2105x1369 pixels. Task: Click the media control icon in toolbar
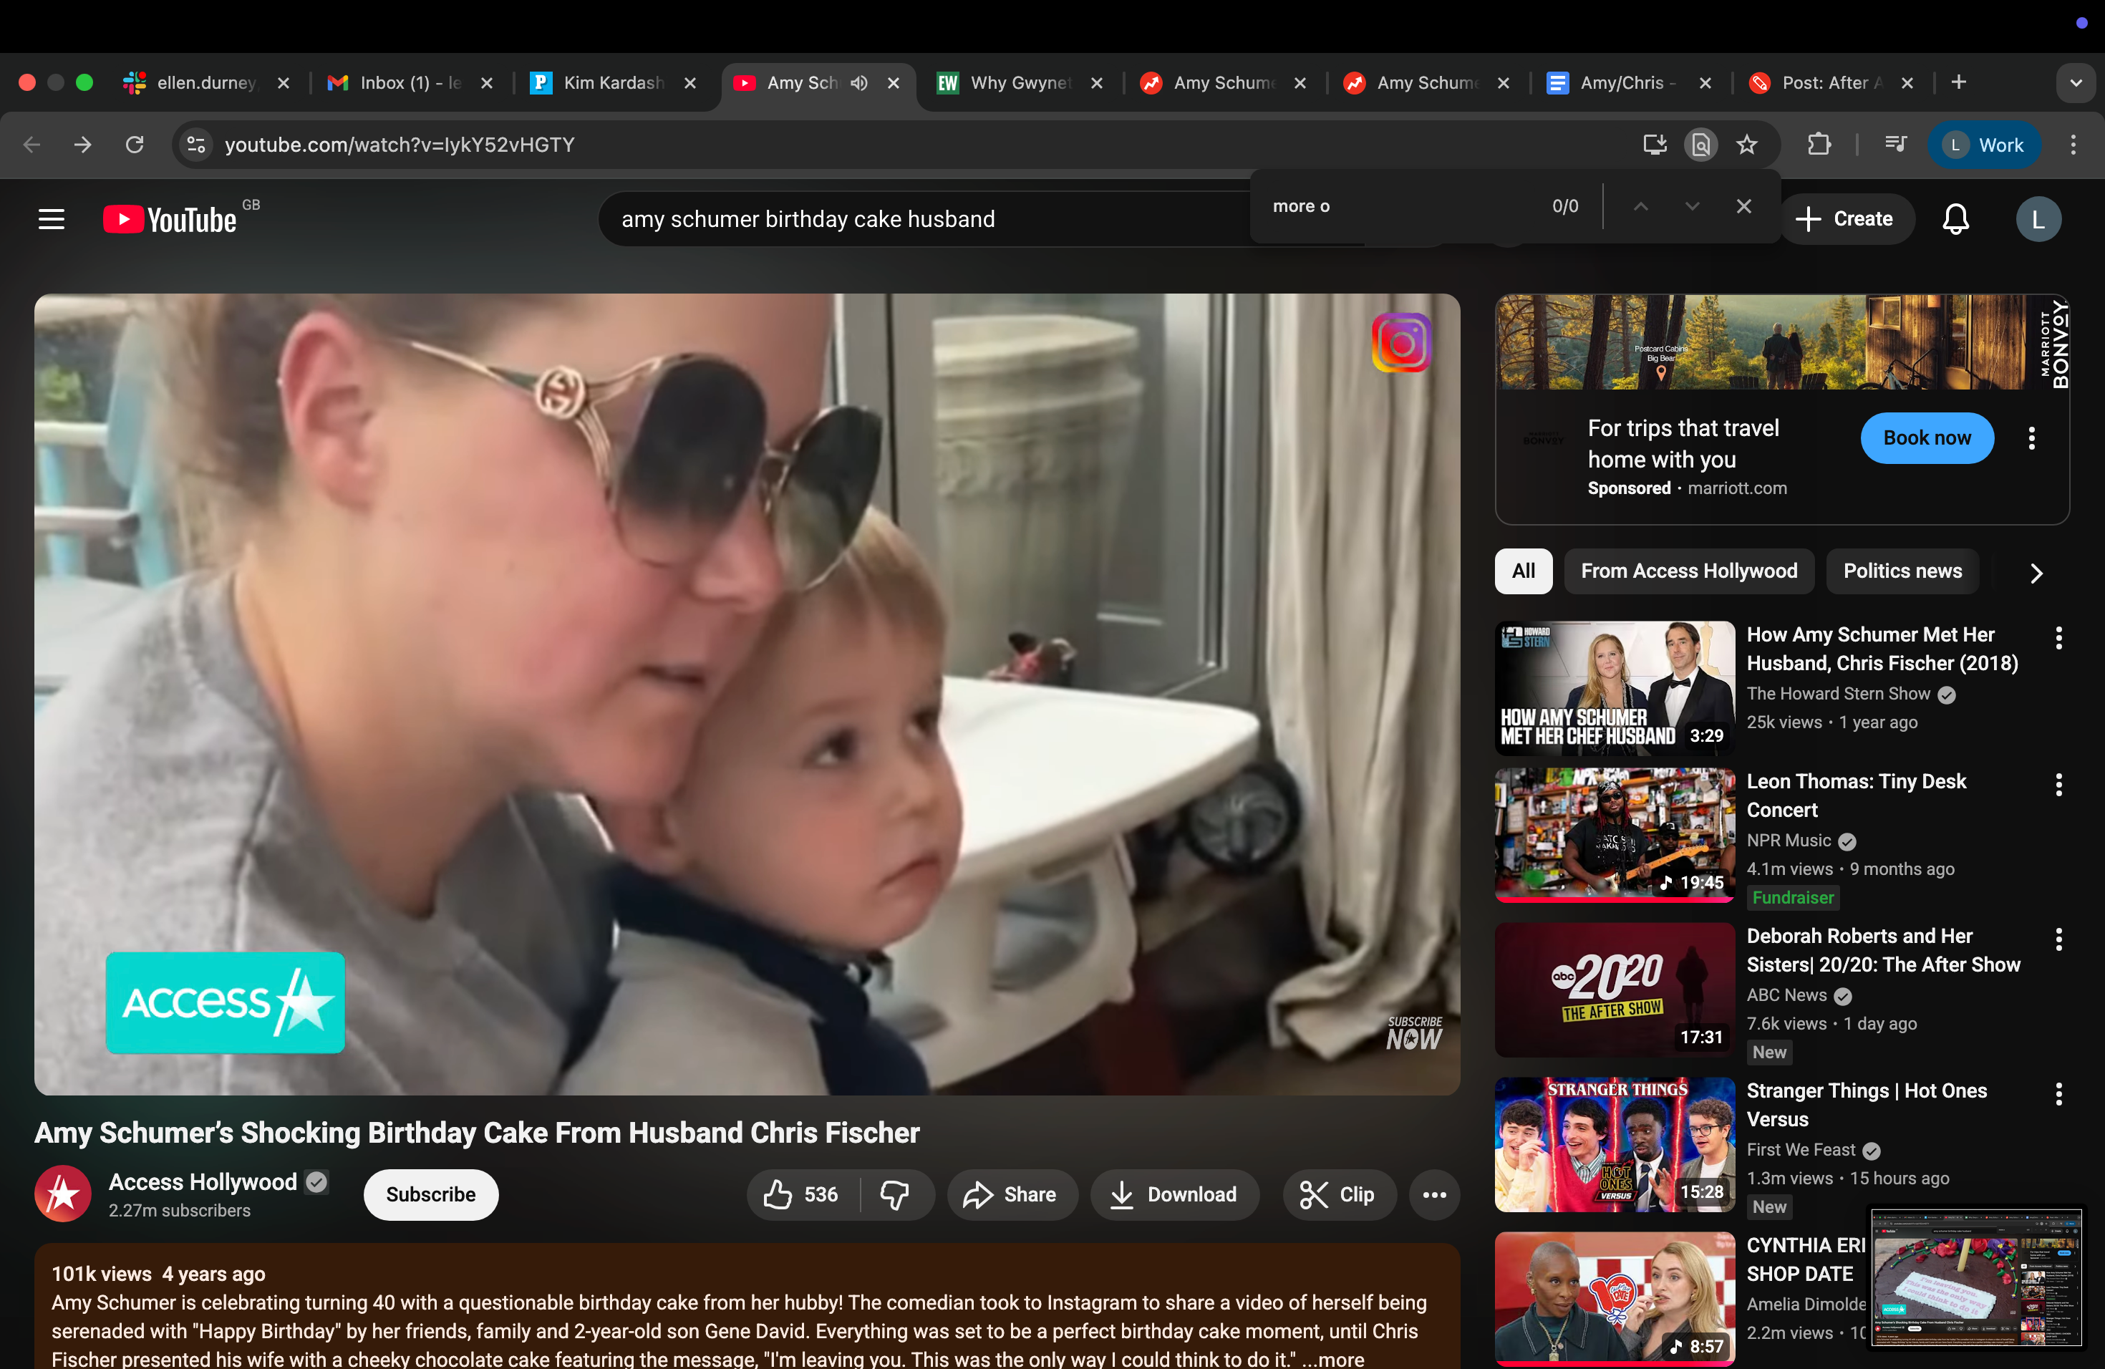[1895, 144]
